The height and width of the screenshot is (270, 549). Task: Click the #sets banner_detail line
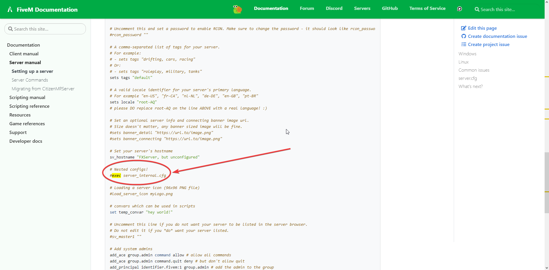click(x=161, y=133)
